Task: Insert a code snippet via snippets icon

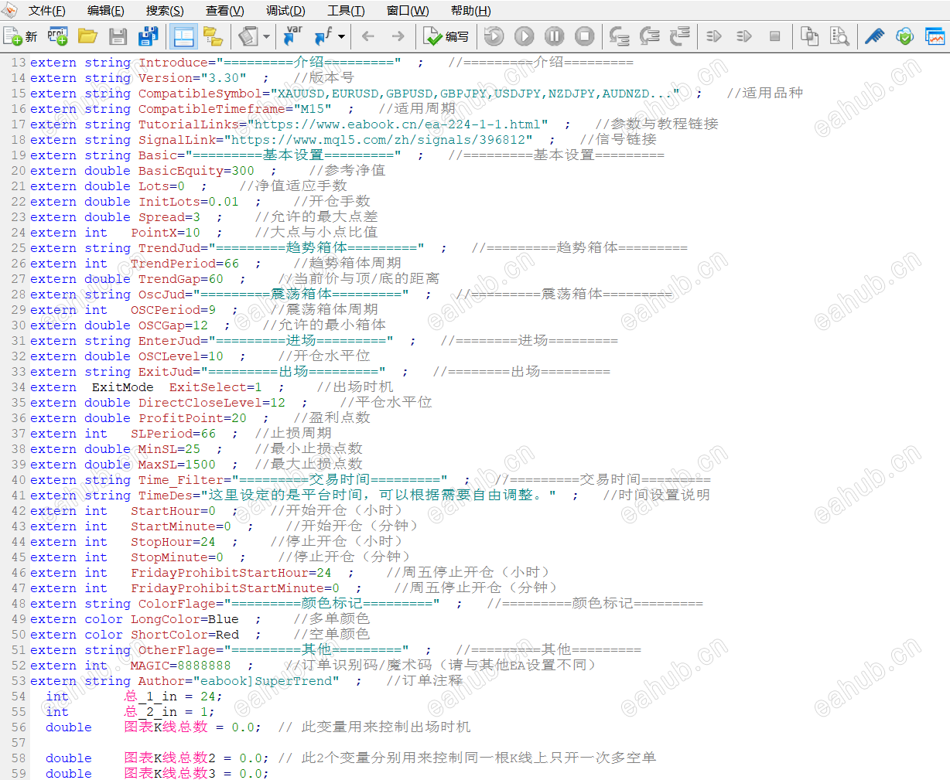Action: click(248, 36)
